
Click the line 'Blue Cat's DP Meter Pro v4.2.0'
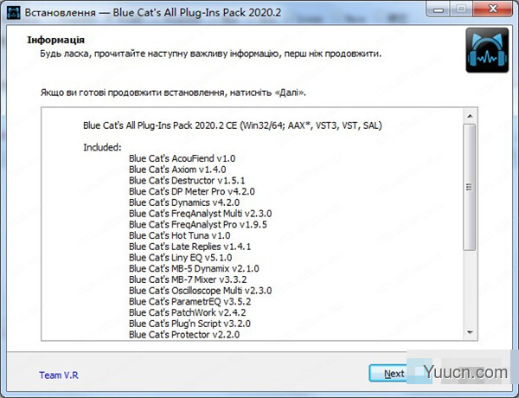click(x=192, y=191)
